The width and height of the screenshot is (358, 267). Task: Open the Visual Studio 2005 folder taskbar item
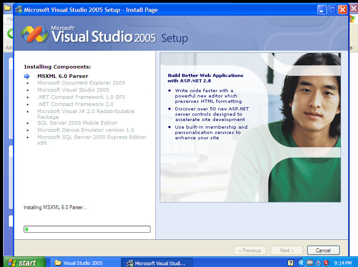(x=85, y=263)
